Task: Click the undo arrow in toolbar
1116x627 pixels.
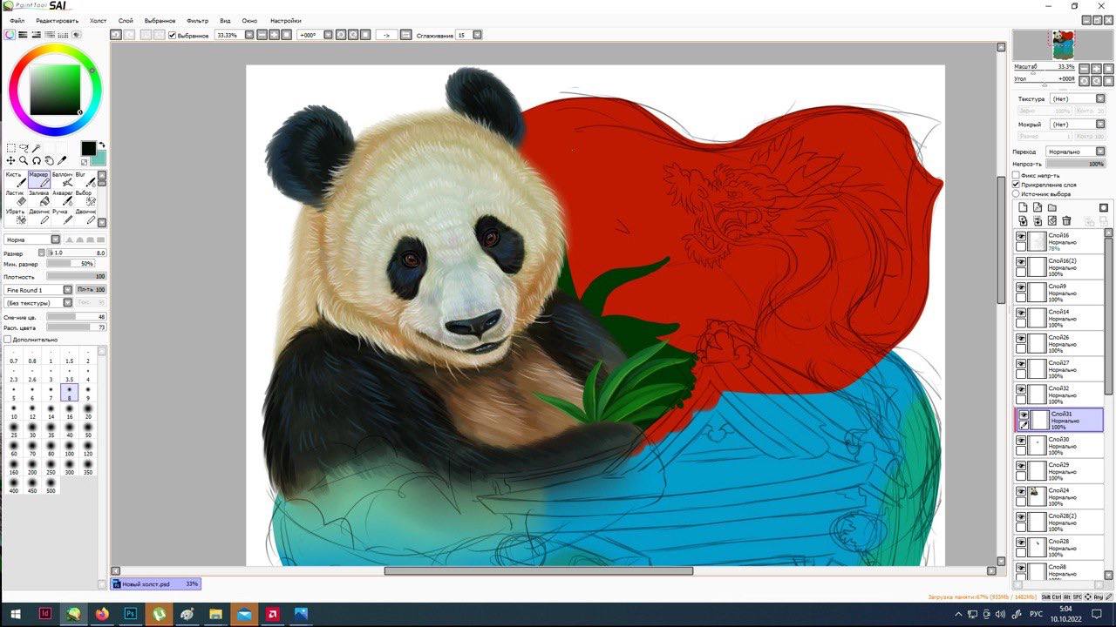Action: click(115, 35)
